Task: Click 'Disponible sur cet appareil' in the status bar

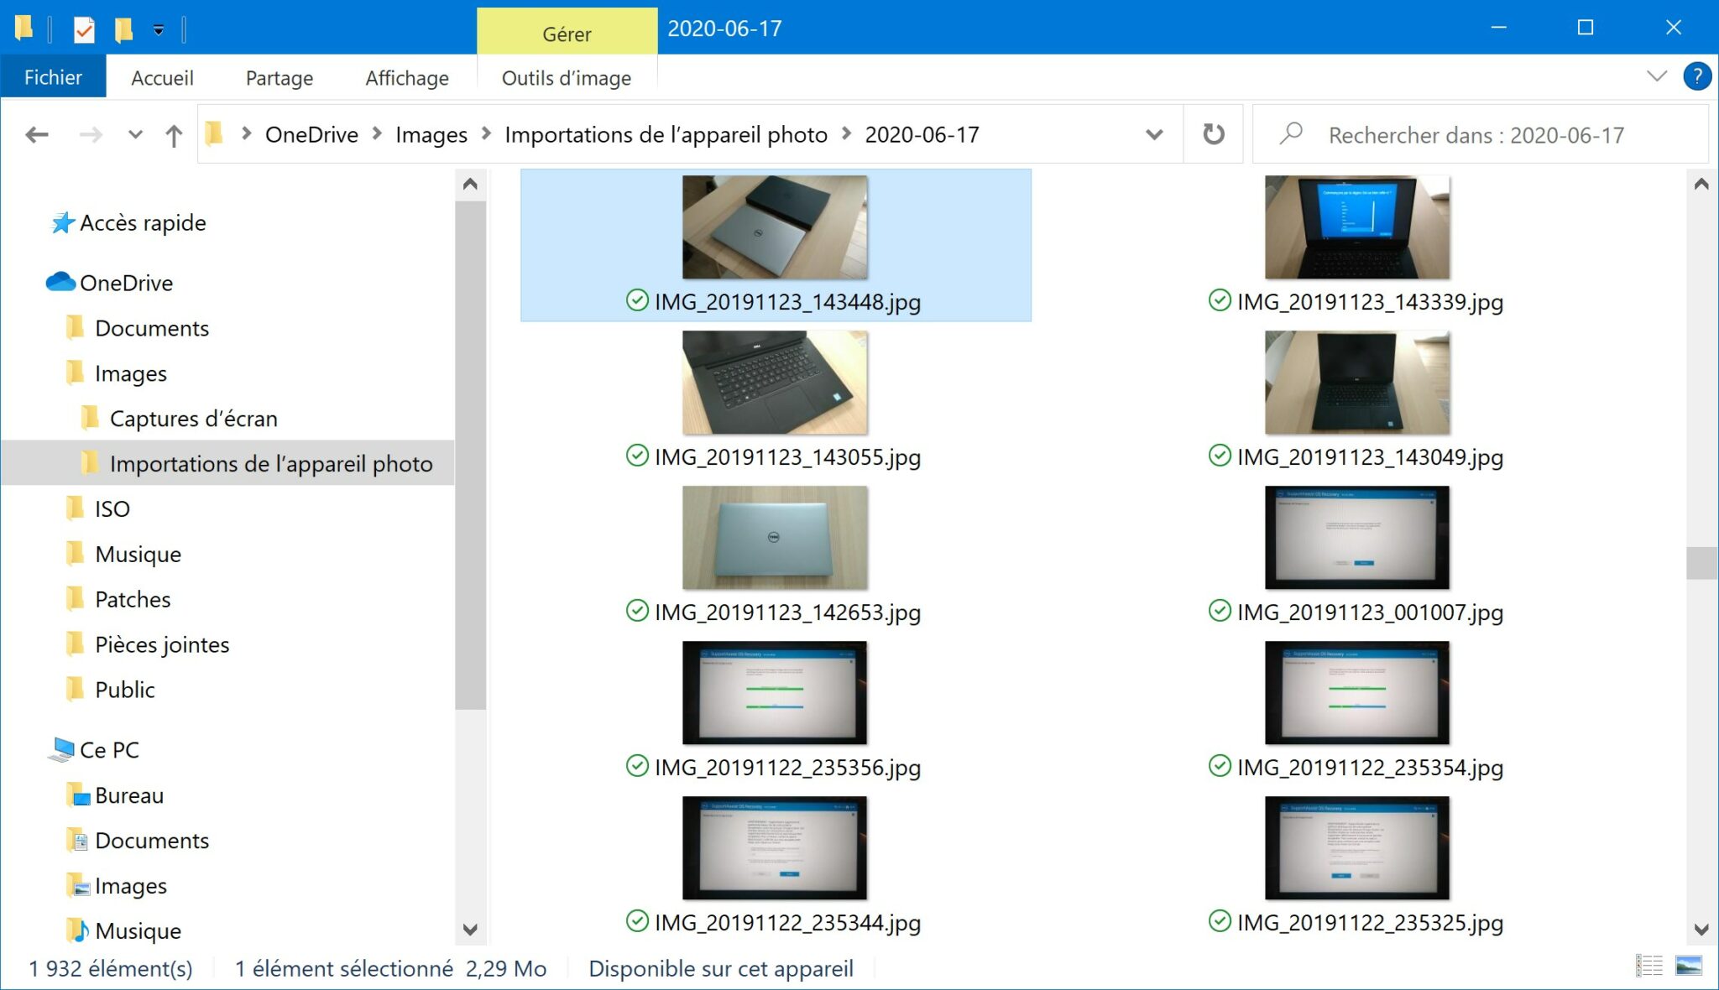Action: 722,968
